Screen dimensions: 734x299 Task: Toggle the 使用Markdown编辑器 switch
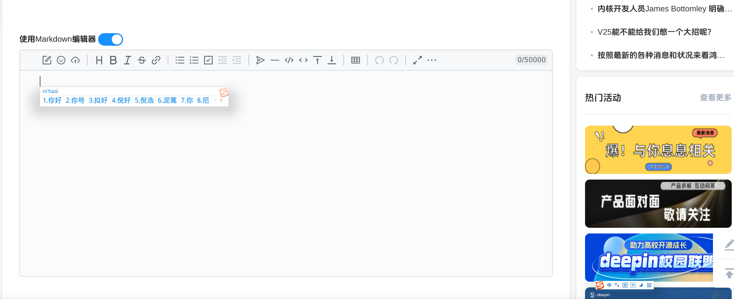coord(111,39)
